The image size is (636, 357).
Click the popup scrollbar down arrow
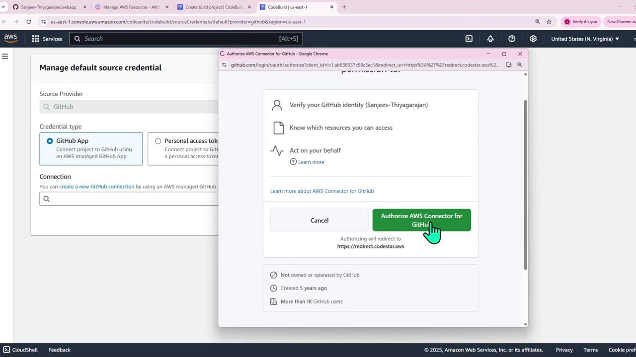(x=525, y=324)
